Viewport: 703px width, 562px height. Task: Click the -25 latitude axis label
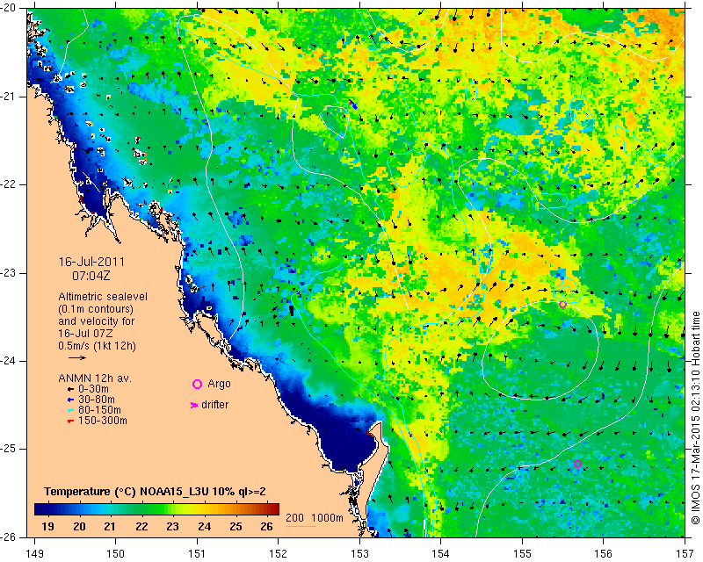tap(8, 449)
